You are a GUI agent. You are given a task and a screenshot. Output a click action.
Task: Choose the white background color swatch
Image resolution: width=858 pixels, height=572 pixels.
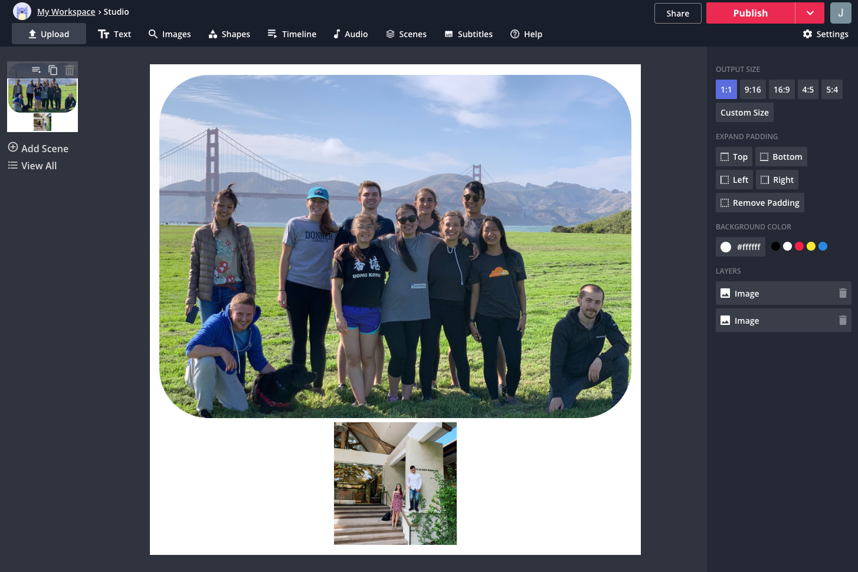point(787,246)
